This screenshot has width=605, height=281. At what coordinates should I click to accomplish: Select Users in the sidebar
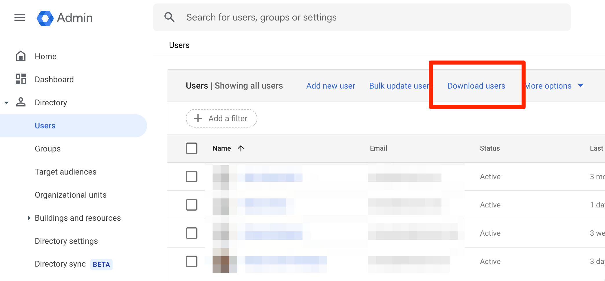[74, 126]
